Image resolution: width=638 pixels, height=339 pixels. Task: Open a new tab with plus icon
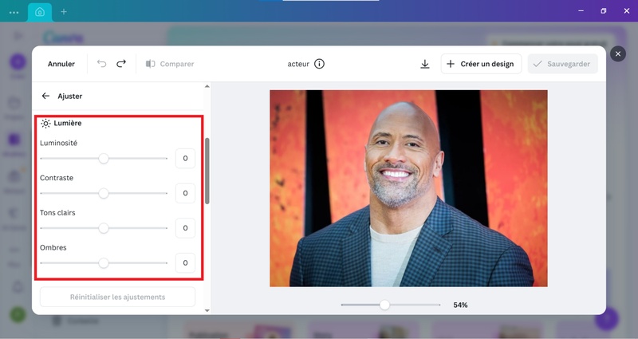point(64,12)
